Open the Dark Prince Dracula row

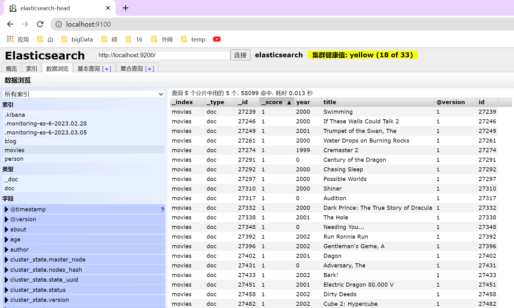tap(334, 208)
